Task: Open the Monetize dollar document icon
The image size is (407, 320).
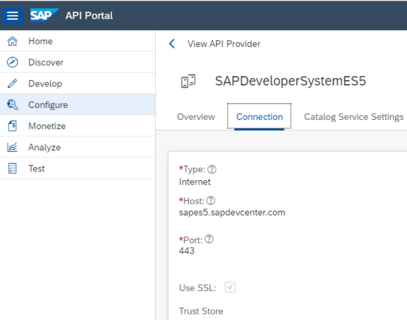Action: point(13,126)
